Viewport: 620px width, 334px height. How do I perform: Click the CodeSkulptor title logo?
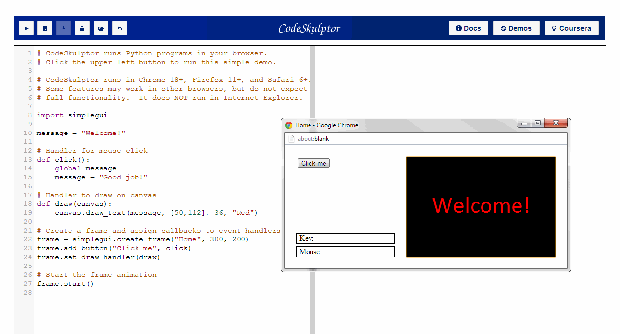309,28
